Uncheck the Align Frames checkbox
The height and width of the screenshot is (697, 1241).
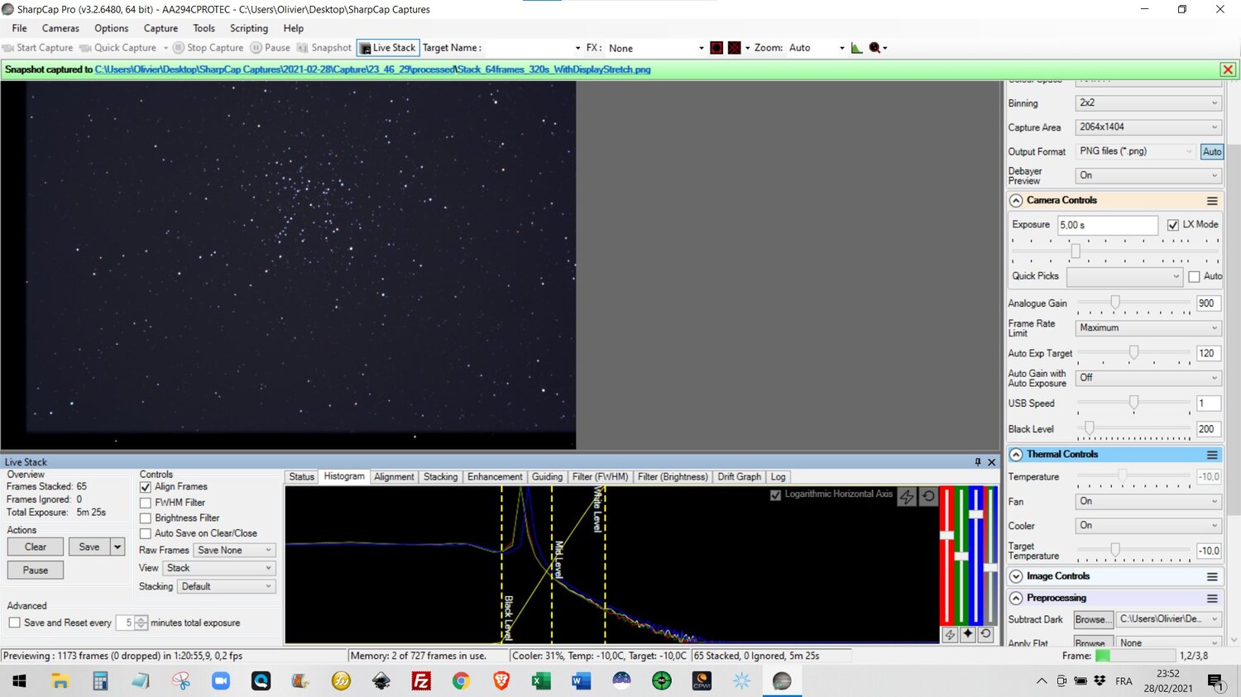[x=146, y=487]
